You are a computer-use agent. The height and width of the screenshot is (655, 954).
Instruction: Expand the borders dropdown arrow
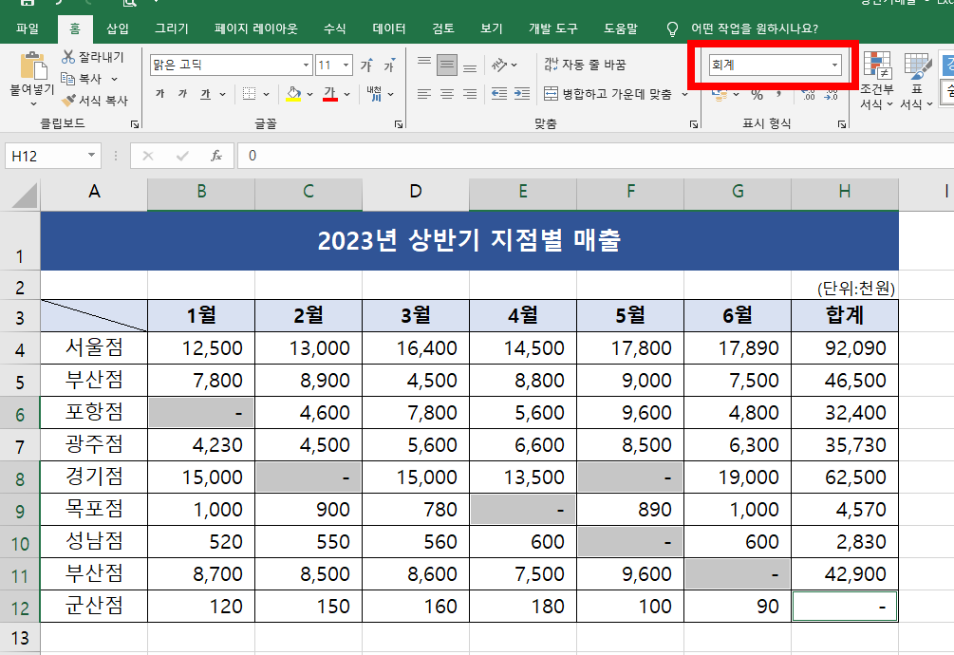(x=266, y=94)
